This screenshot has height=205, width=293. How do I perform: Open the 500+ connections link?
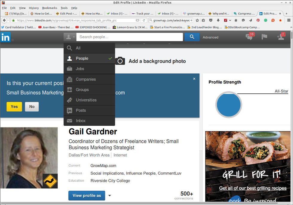coord(184,195)
